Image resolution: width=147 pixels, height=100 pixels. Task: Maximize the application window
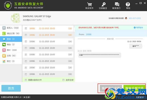coord(141,3)
